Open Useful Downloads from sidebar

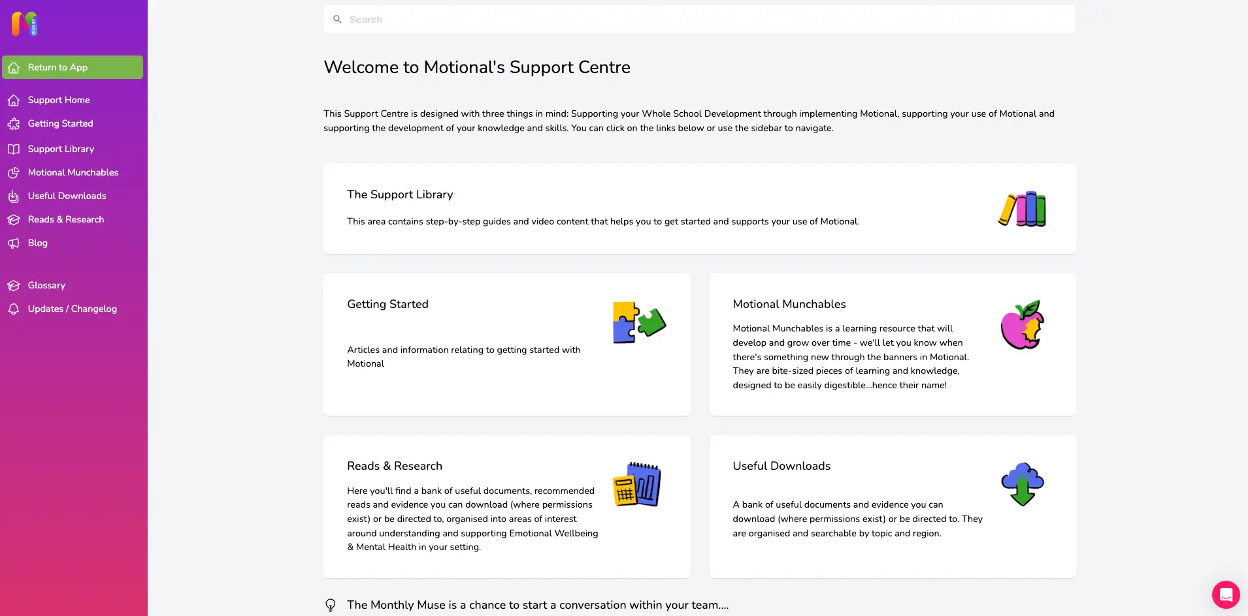pyautogui.click(x=67, y=196)
